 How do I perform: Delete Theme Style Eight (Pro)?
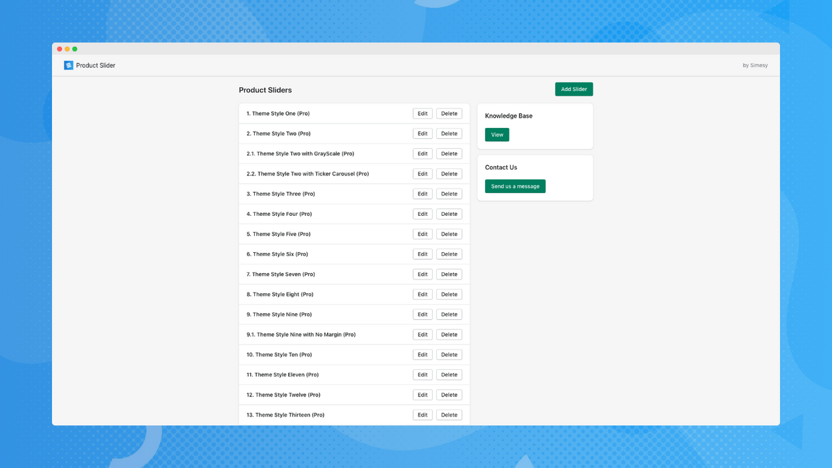448,294
